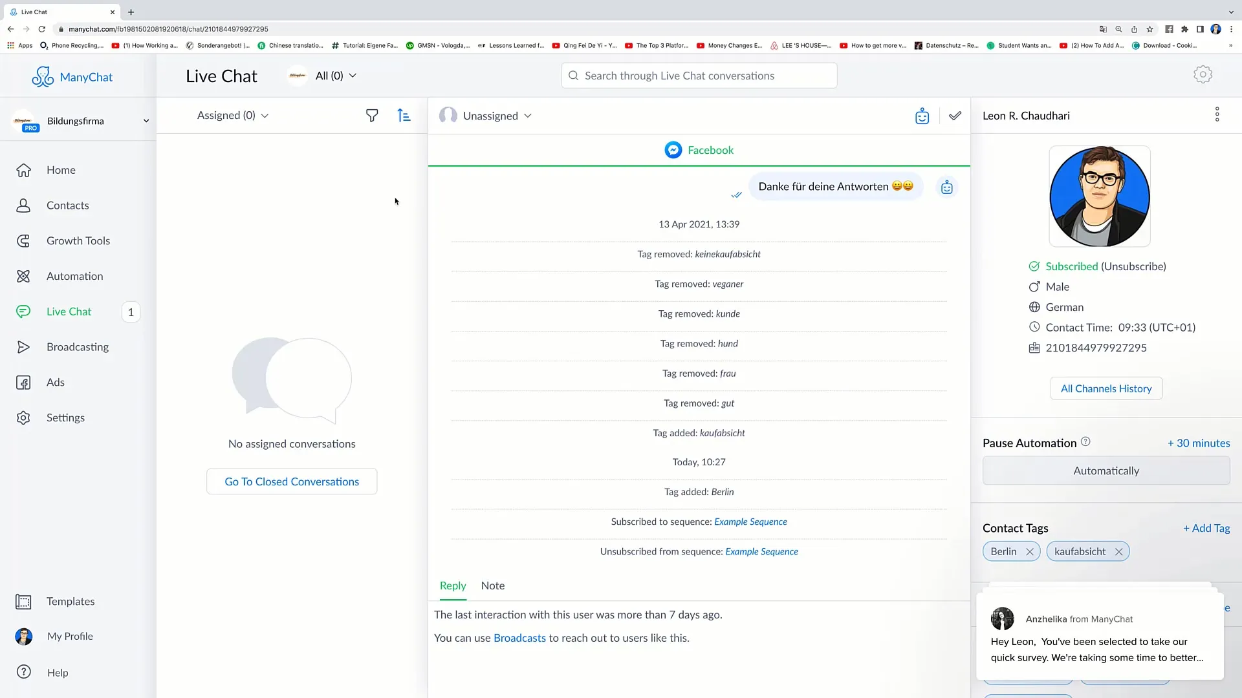
Task: Remove the Berlin contact tag
Action: (1030, 551)
